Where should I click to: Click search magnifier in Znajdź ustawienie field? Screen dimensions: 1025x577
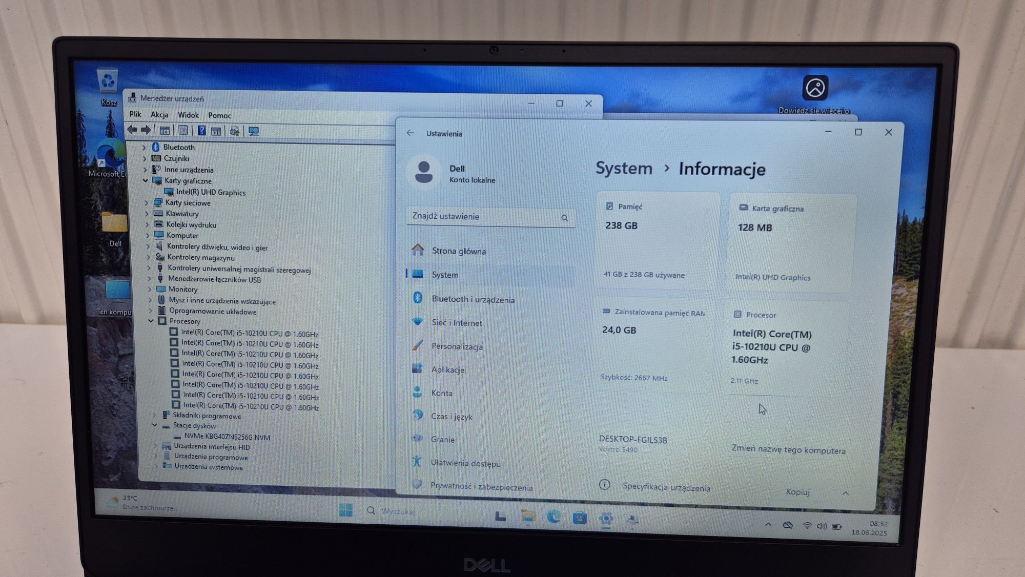tap(564, 218)
